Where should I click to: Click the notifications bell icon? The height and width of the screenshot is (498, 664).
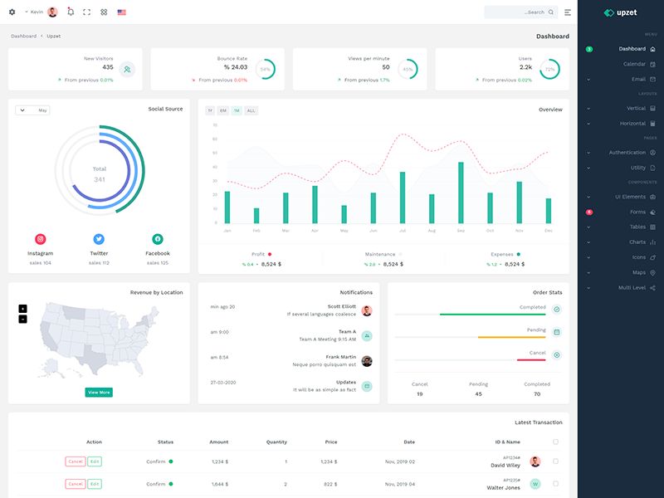coord(71,12)
